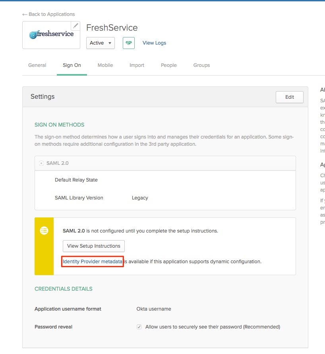Switch to the Groups tab
The image size is (325, 354).
[201, 65]
